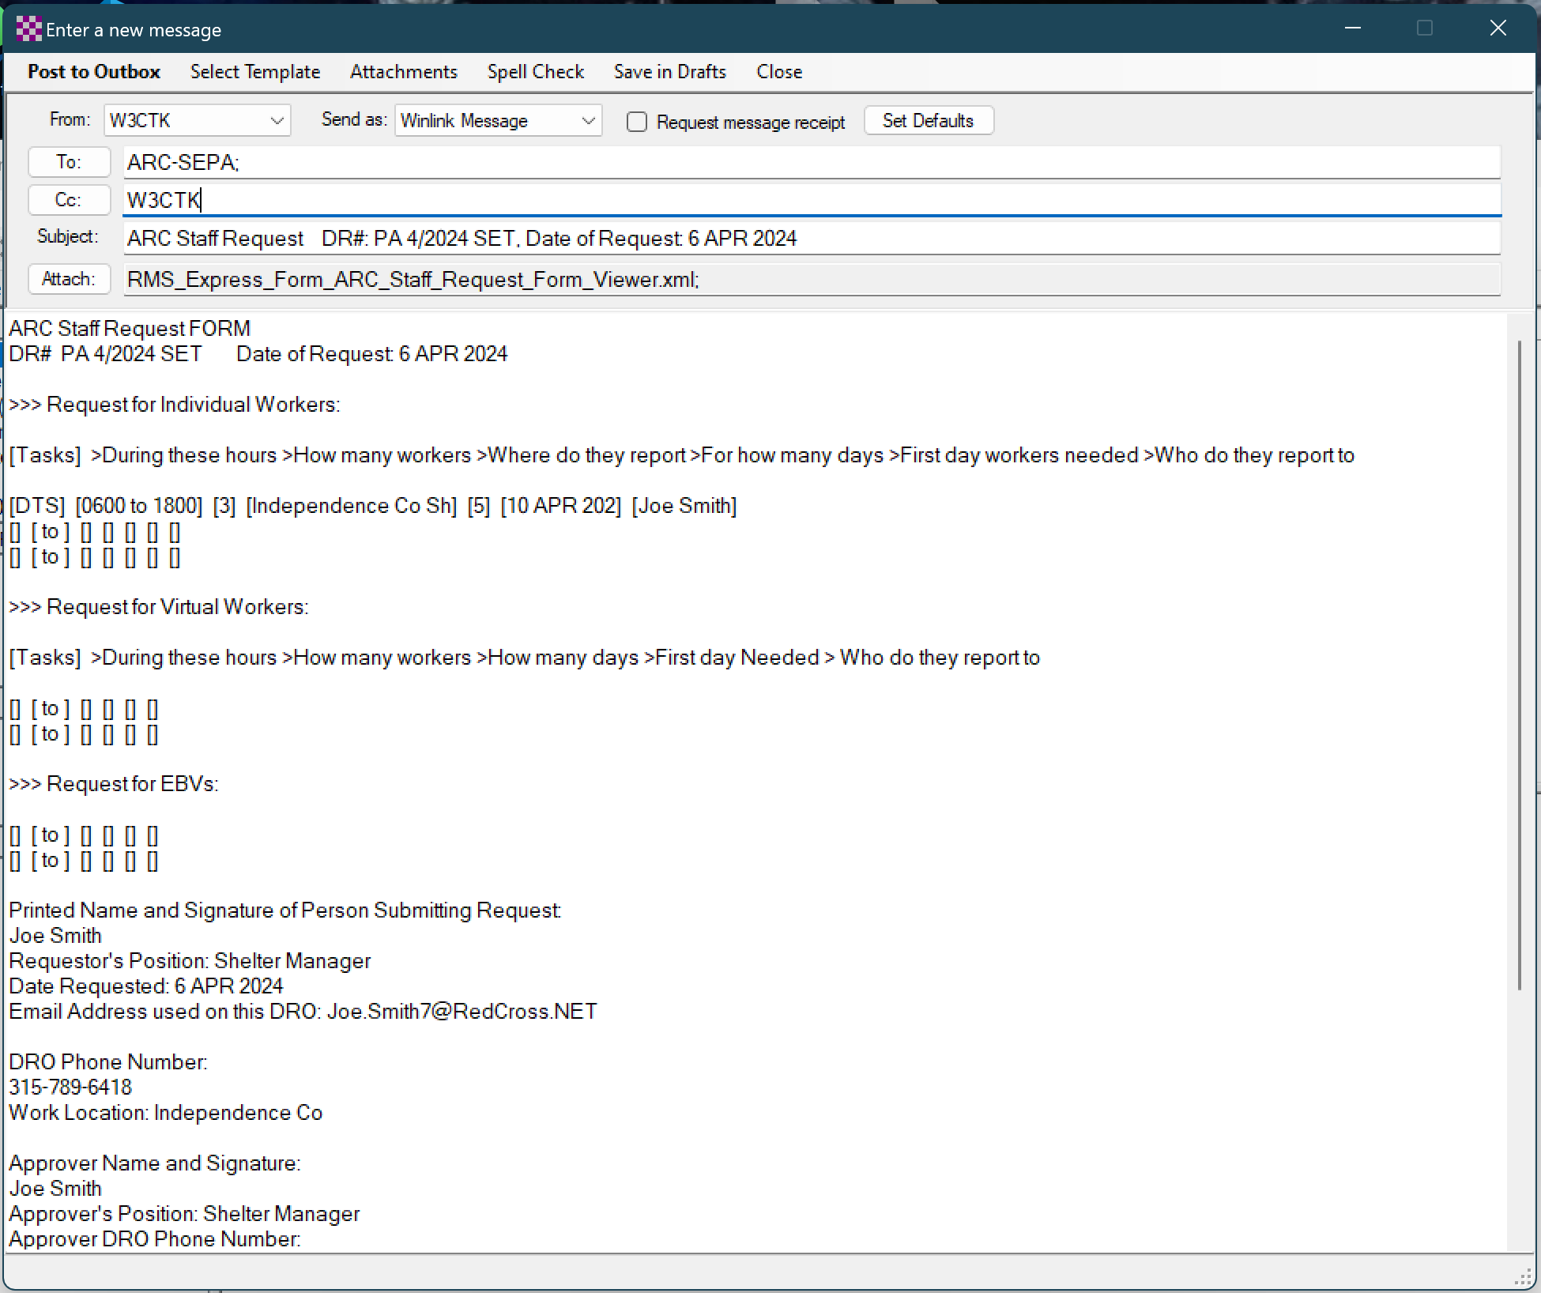Click the email address Joe.Smith7@RedCross.NET line
The image size is (1541, 1293).
tap(303, 1012)
